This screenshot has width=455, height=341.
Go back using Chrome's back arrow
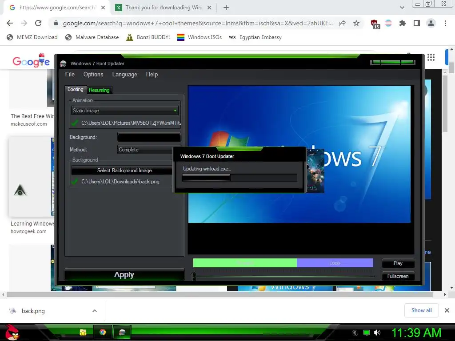click(10, 23)
